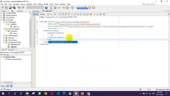Click the Shift Line Left icon
This screenshot has height=96, width=170.
click(x=84, y=14)
